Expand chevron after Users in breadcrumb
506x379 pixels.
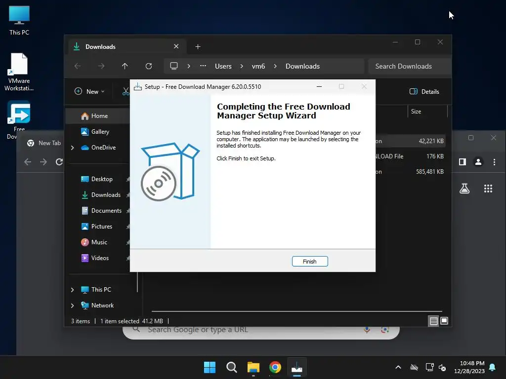coord(242,66)
